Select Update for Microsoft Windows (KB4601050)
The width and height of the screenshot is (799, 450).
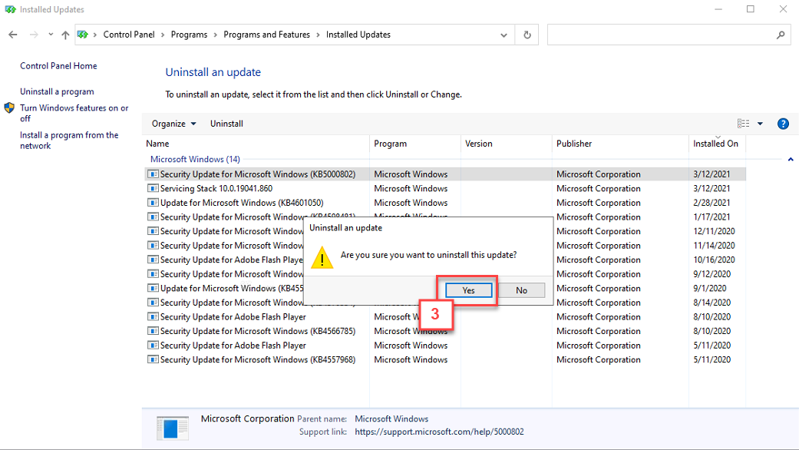445,203
